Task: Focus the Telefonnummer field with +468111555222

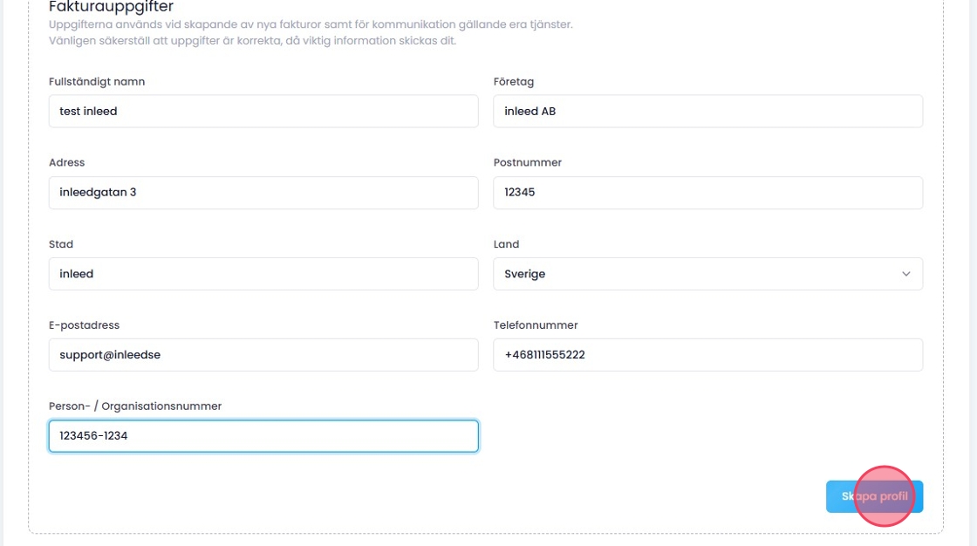Action: point(707,355)
